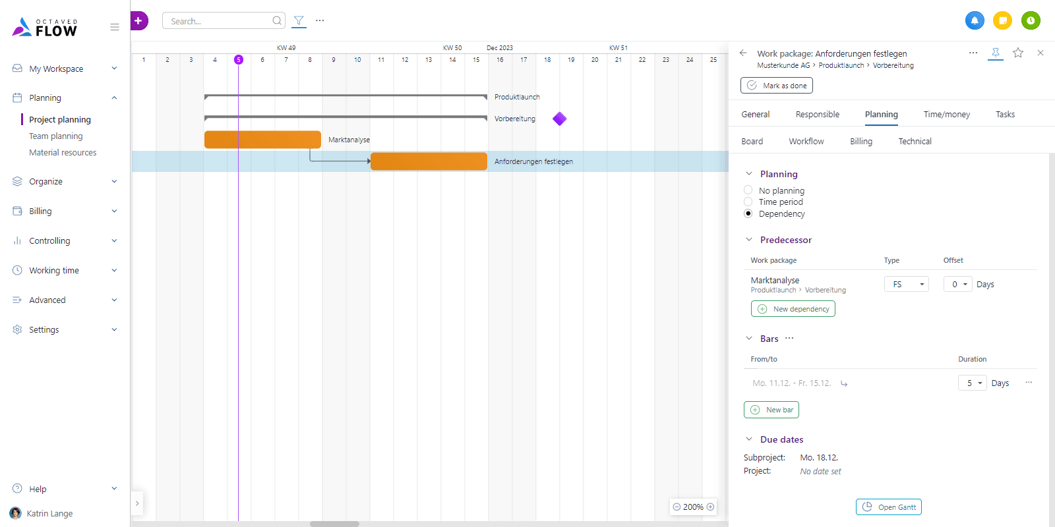Click the purple plus add button

pos(138,21)
